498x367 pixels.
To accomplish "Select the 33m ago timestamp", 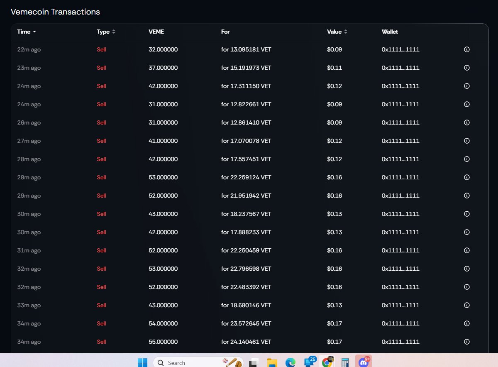I will [29, 306].
